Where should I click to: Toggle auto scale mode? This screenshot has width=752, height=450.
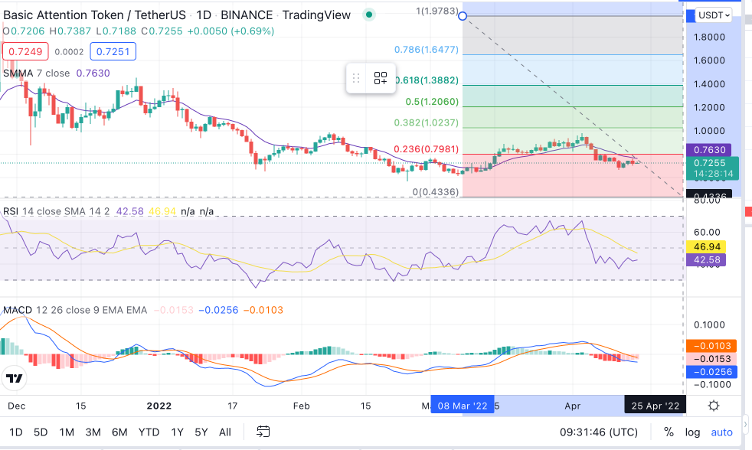pyautogui.click(x=721, y=432)
